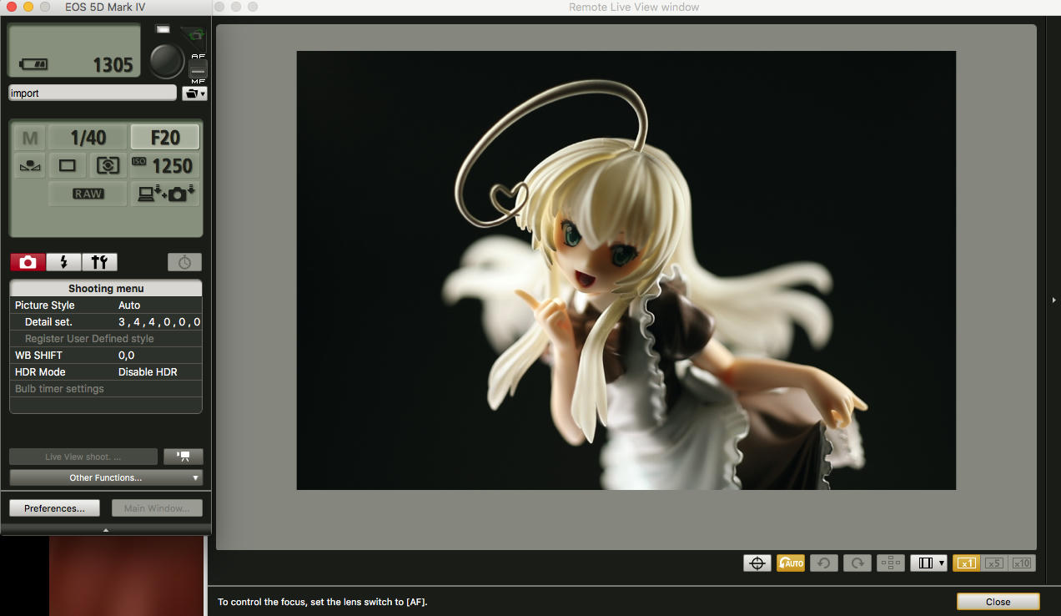Open the destination folder dropdown
This screenshot has height=616, width=1061.
coord(194,93)
